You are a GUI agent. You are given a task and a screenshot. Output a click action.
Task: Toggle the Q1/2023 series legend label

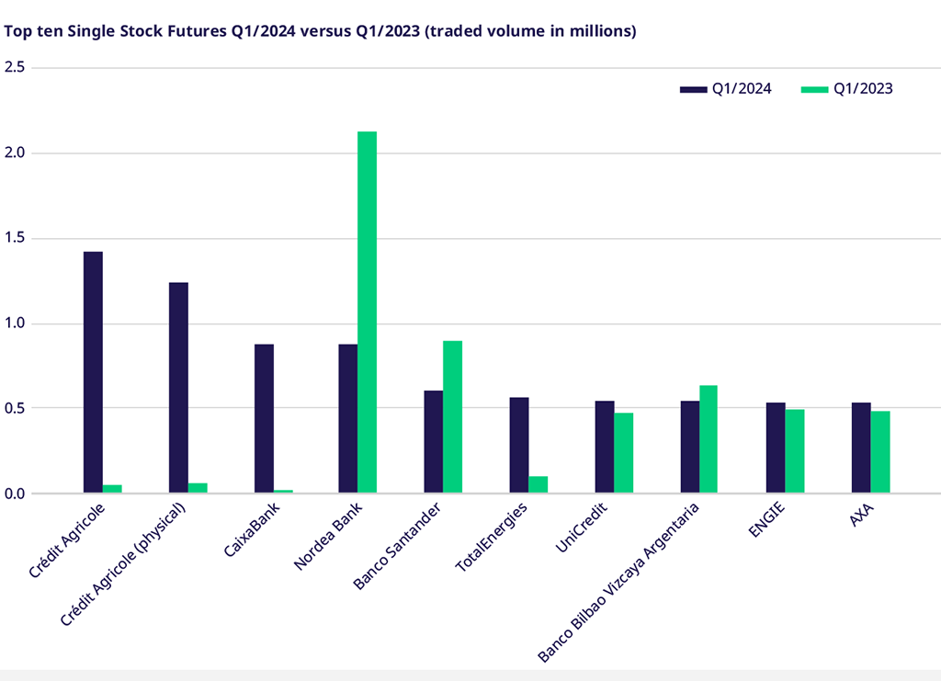click(863, 89)
